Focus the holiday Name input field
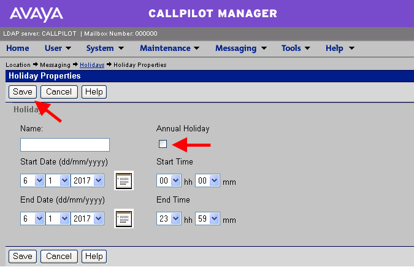414x267 pixels. tap(65, 145)
